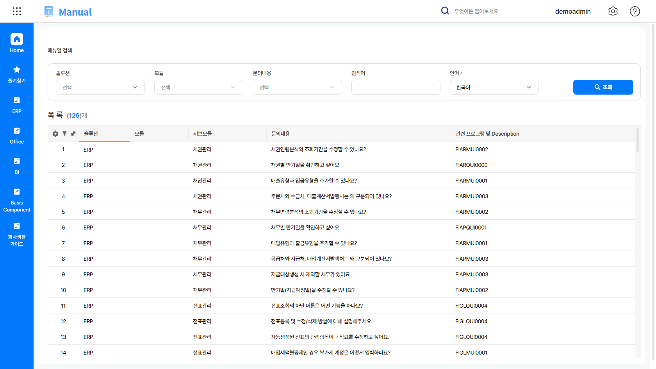Toggle the column pin icon
The width and height of the screenshot is (656, 369).
coord(73,134)
